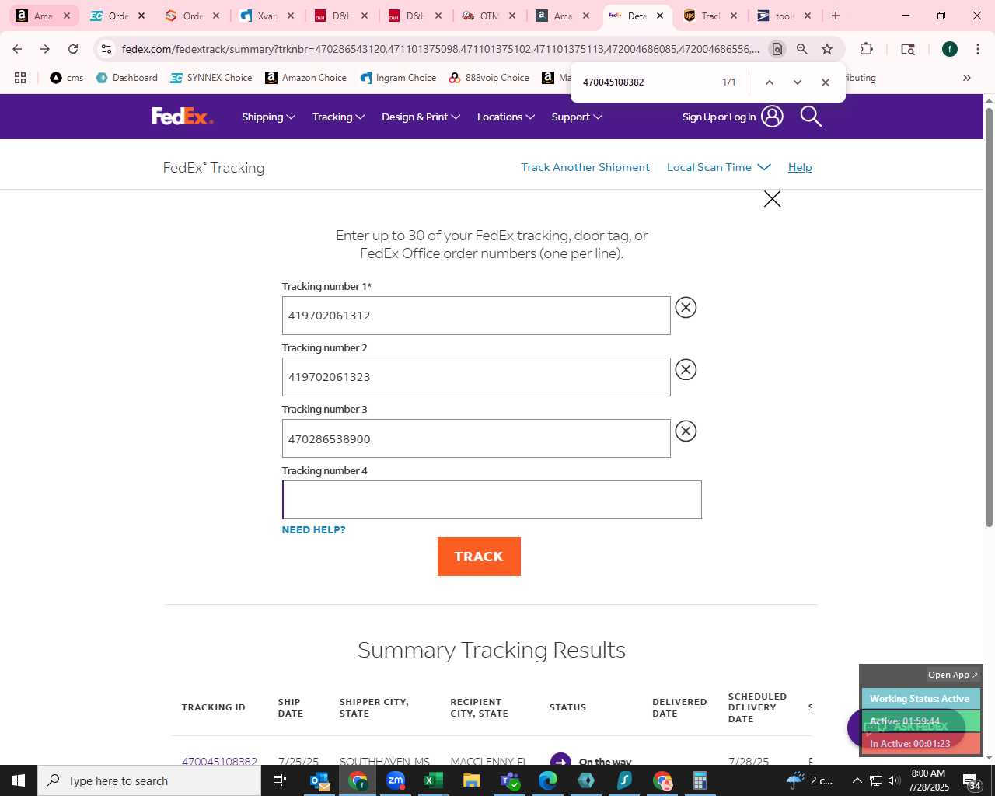
Task: Expand the Support menu
Action: pyautogui.click(x=577, y=117)
